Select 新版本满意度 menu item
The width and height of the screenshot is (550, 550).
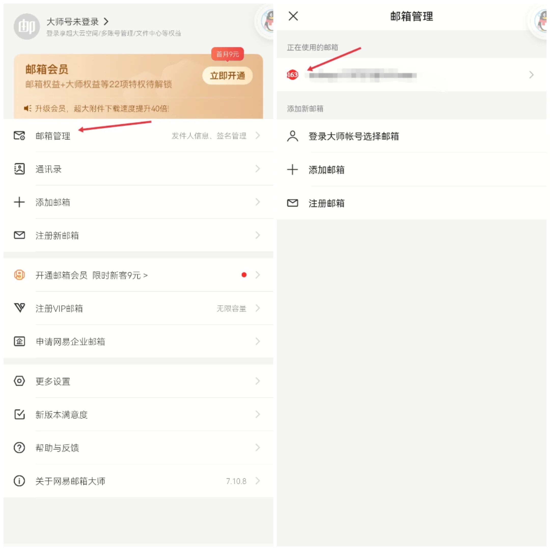click(x=138, y=415)
